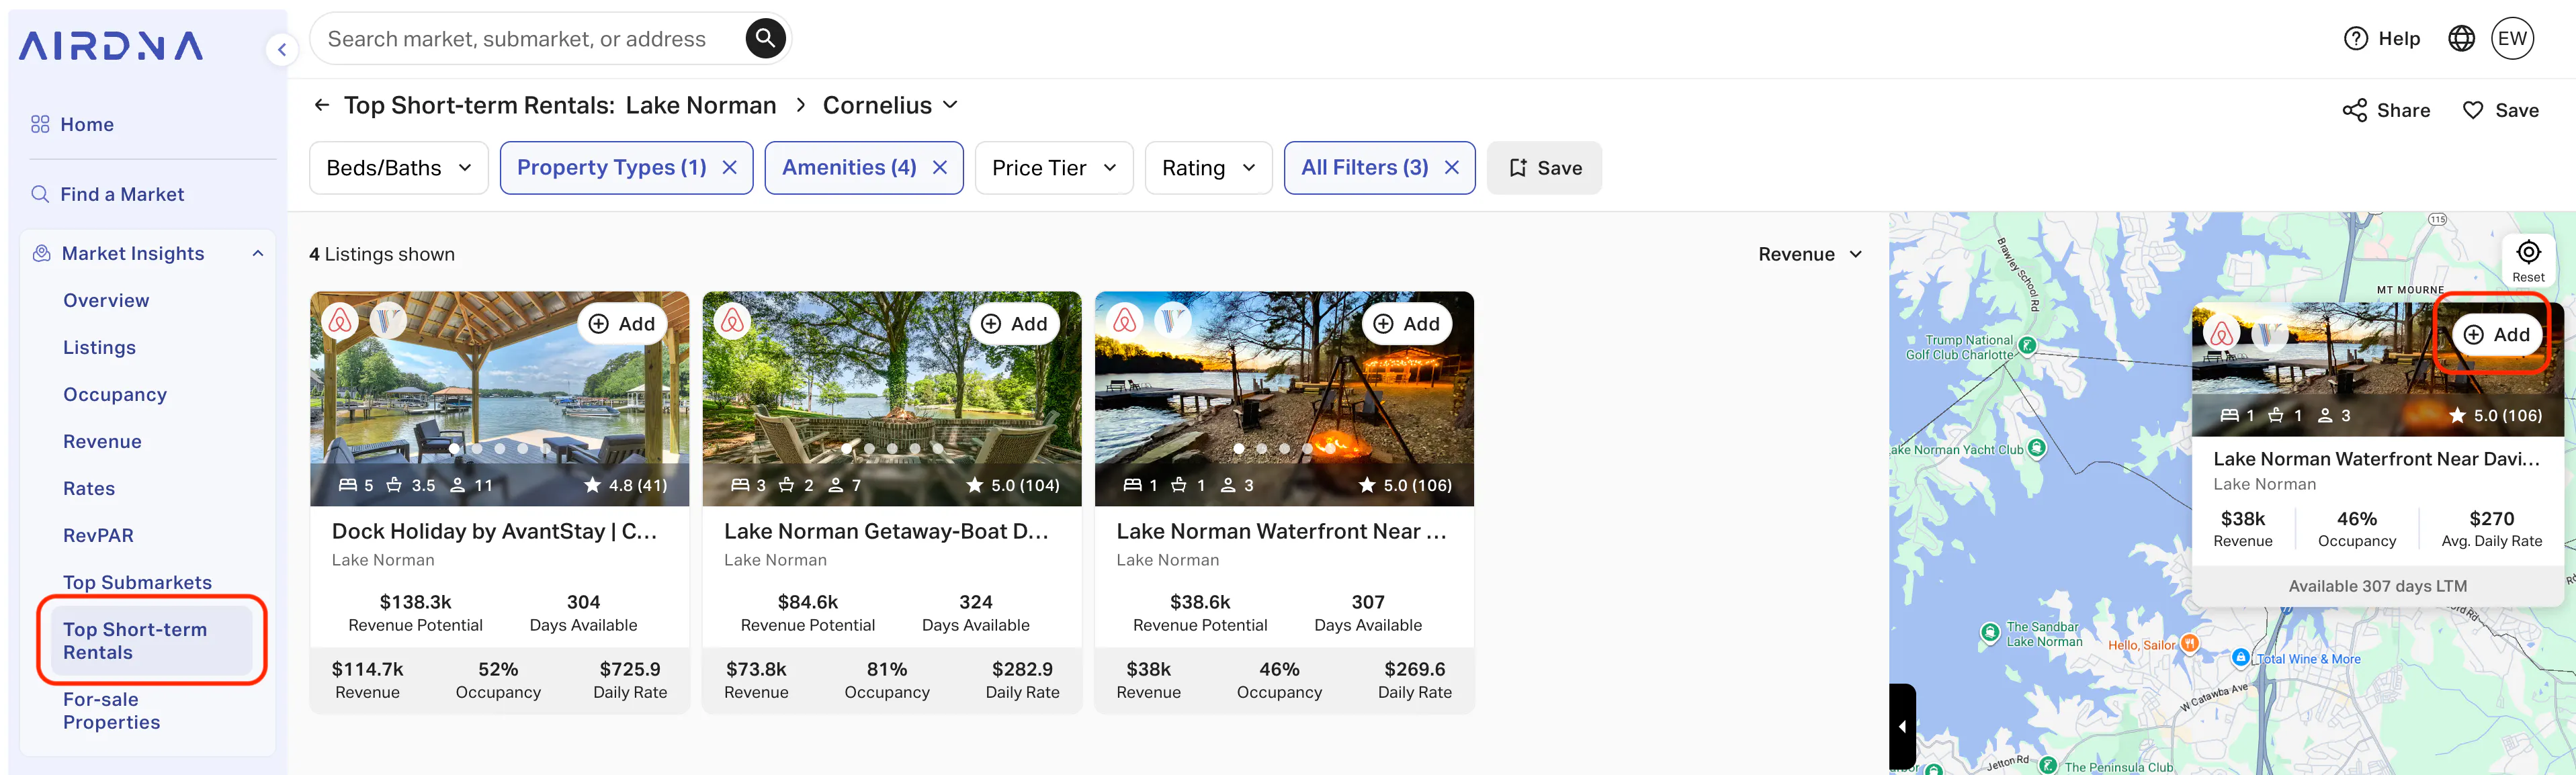This screenshot has height=775, width=2576.
Task: Clear the Amenities (4) filter with X
Action: pyautogui.click(x=940, y=168)
